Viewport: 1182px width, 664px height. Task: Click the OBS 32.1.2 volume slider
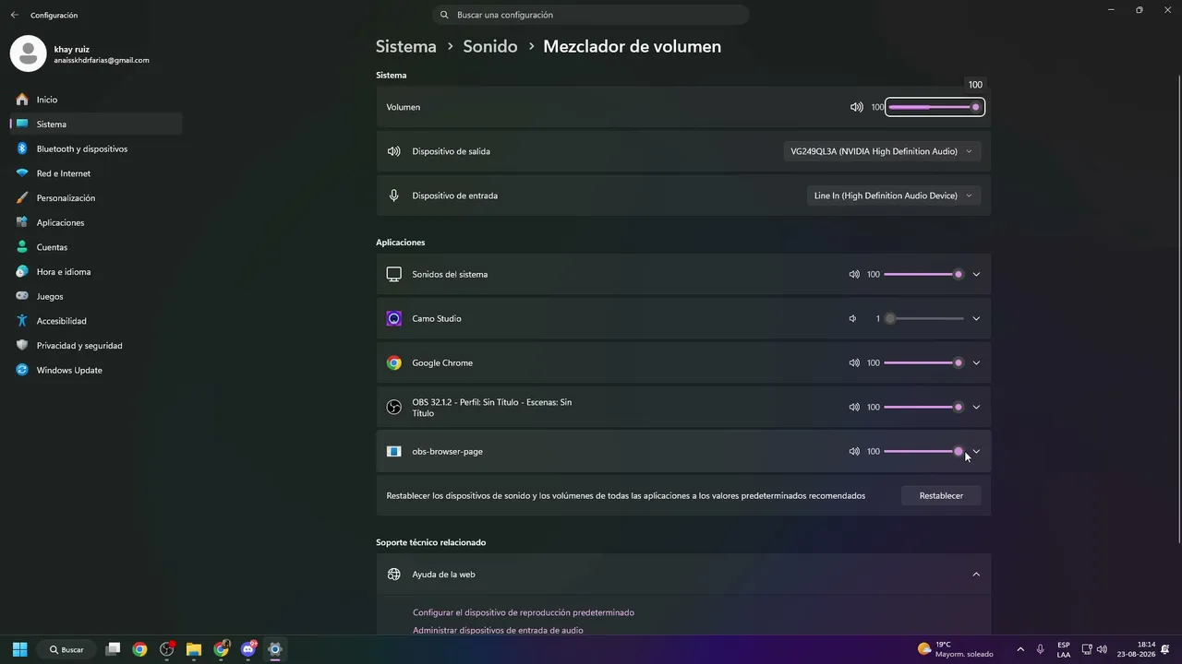point(923,407)
